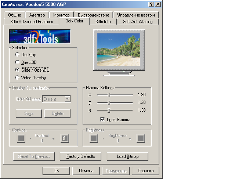Viewport: 235px width, 188px height.
Task: Select the 3dfx Color tab
Action: click(75, 21)
